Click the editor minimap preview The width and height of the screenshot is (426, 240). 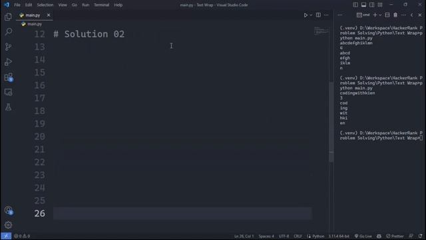[x=321, y=31]
